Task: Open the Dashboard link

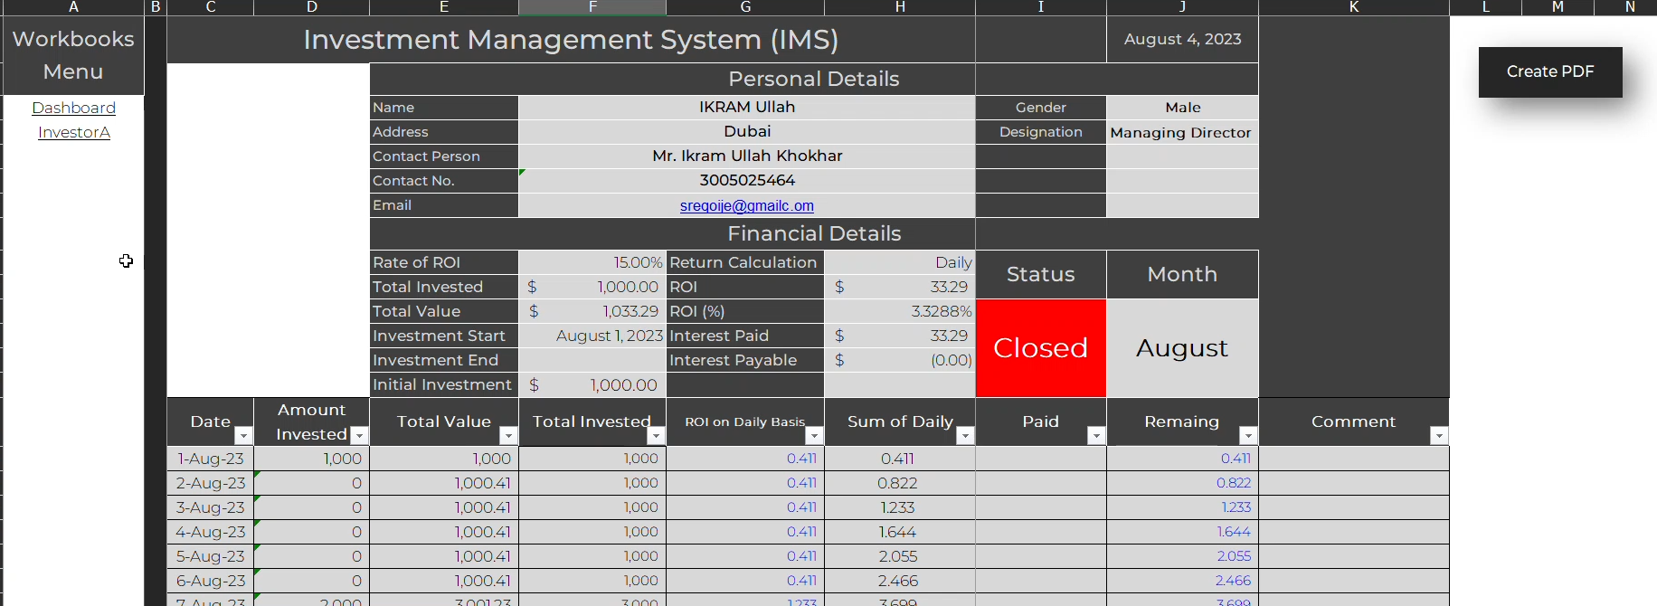Action: point(73,108)
